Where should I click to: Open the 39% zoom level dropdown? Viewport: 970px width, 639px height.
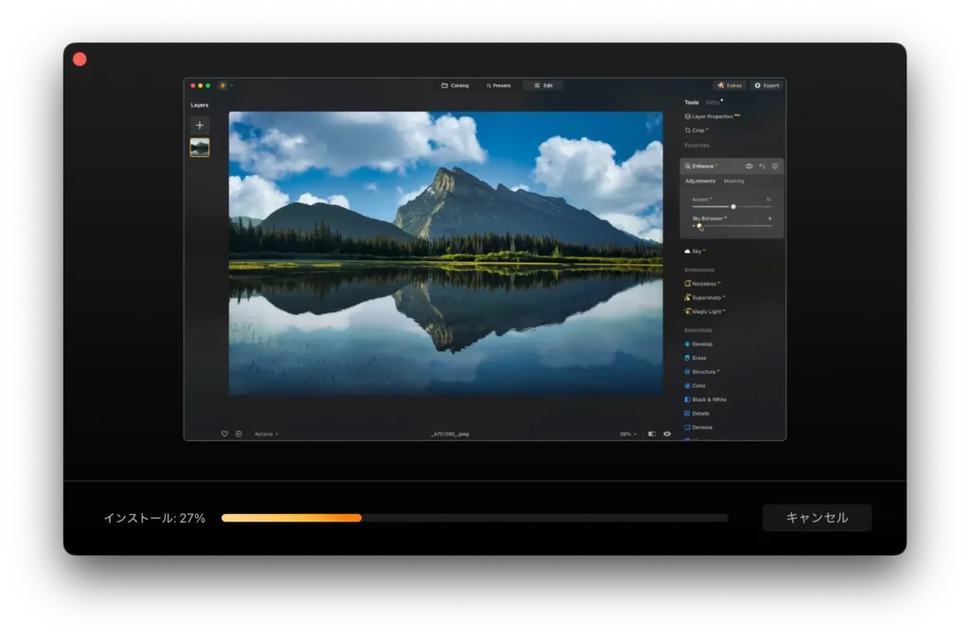[x=626, y=434]
